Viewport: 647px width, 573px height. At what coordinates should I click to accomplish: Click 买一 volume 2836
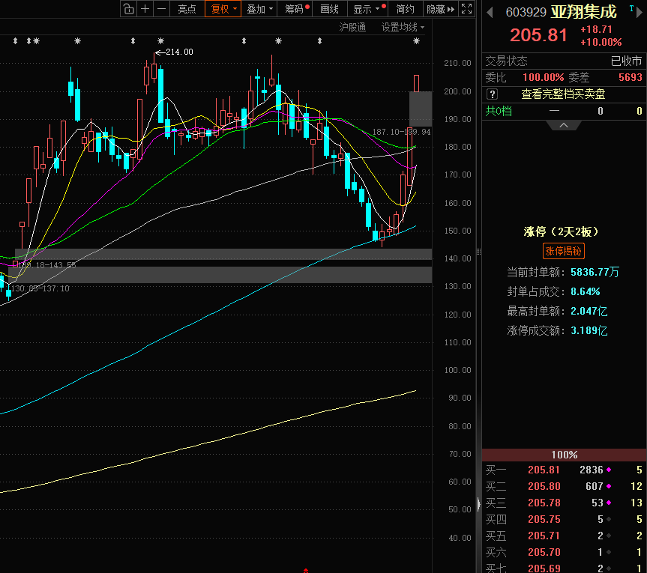coord(592,470)
